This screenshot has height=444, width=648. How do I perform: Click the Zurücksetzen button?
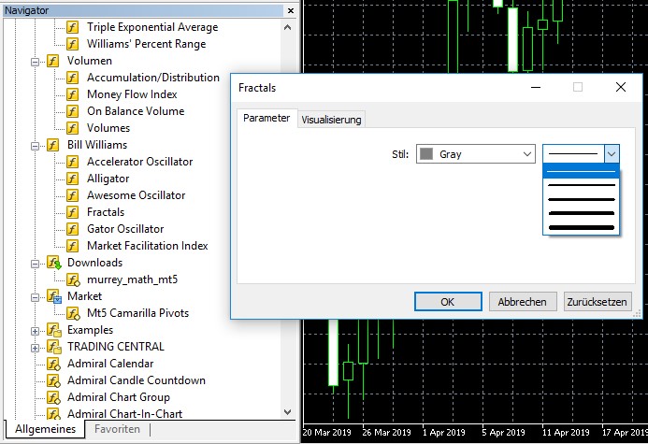click(x=598, y=302)
